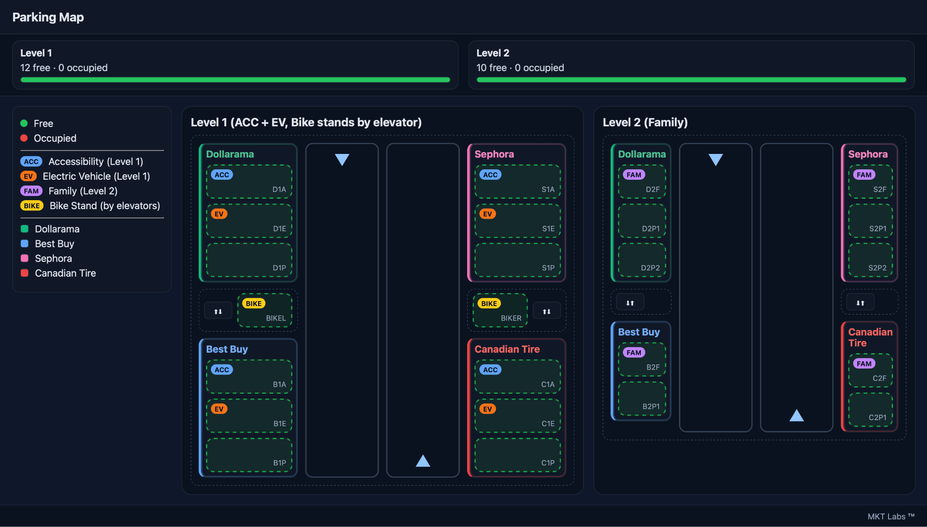Toggle Sephora EV spot S1E
927x527 pixels.
coord(517,221)
